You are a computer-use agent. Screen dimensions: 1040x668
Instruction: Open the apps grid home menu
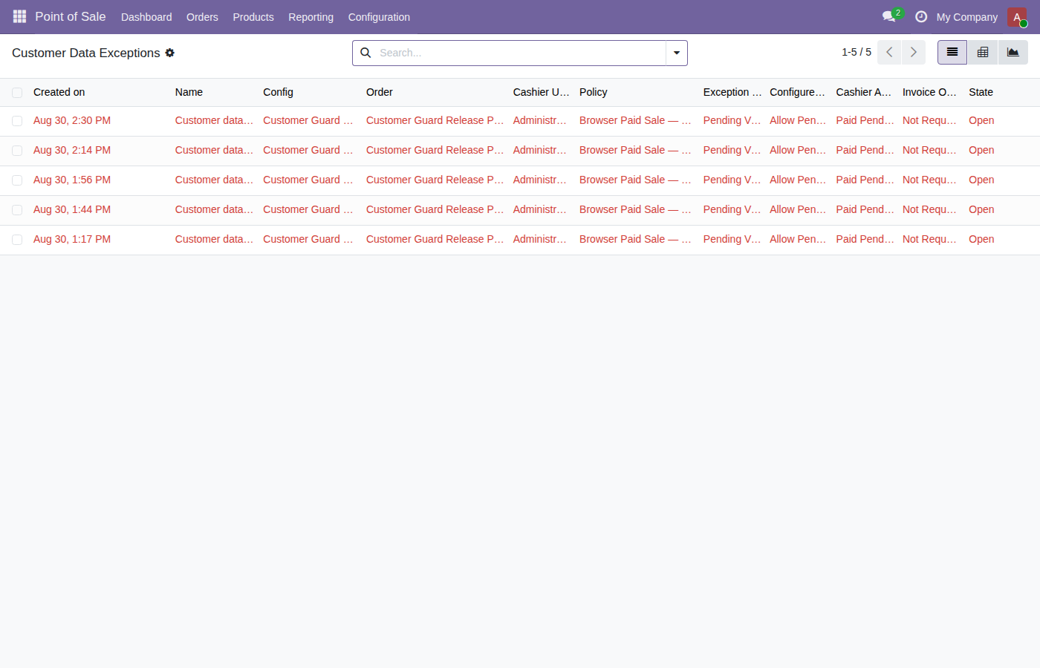coord(19,16)
